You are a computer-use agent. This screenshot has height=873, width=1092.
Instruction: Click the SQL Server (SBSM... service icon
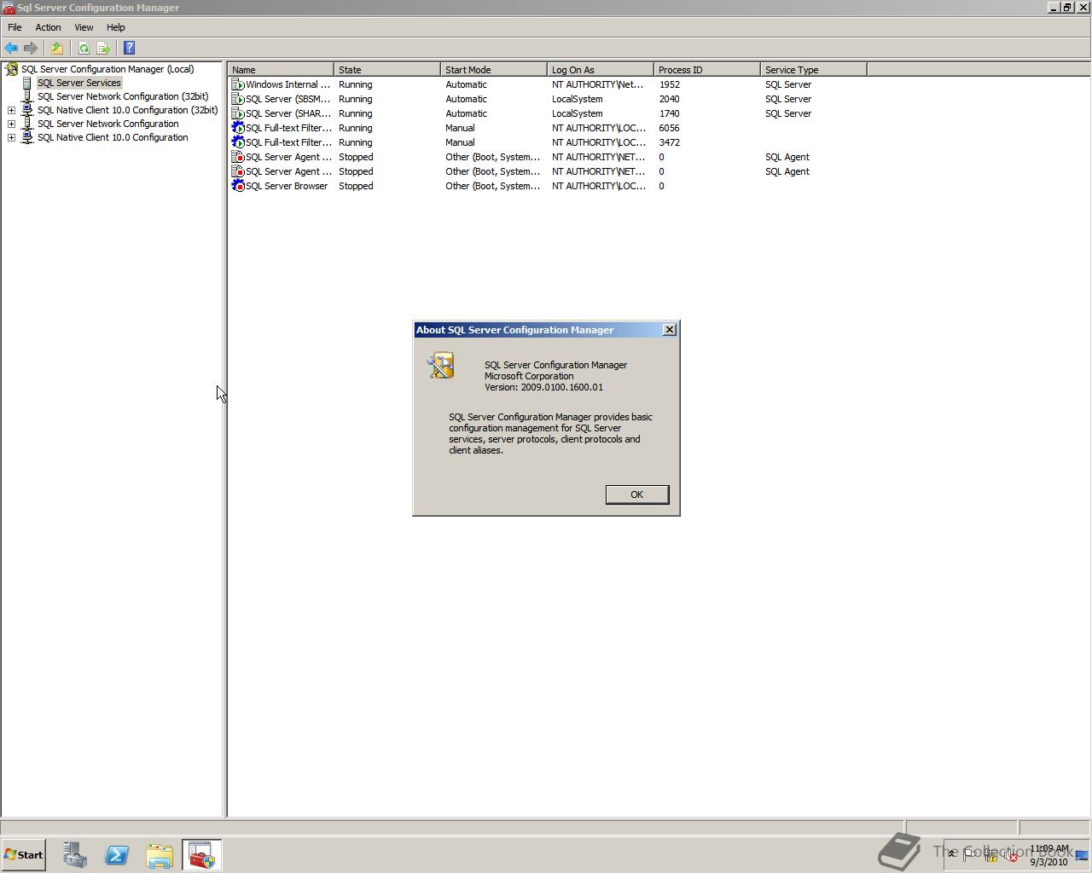pyautogui.click(x=238, y=99)
